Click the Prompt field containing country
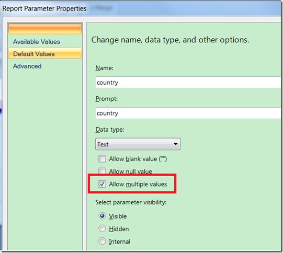283x253 pixels. [x=188, y=113]
